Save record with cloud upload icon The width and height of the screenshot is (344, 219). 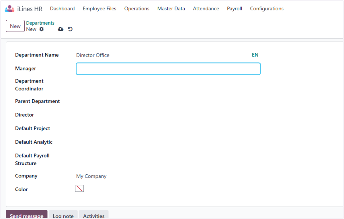60,29
